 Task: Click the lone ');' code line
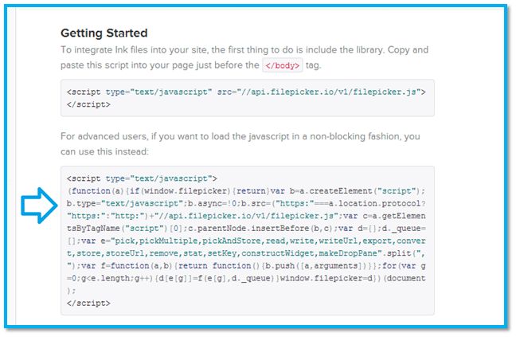point(72,291)
